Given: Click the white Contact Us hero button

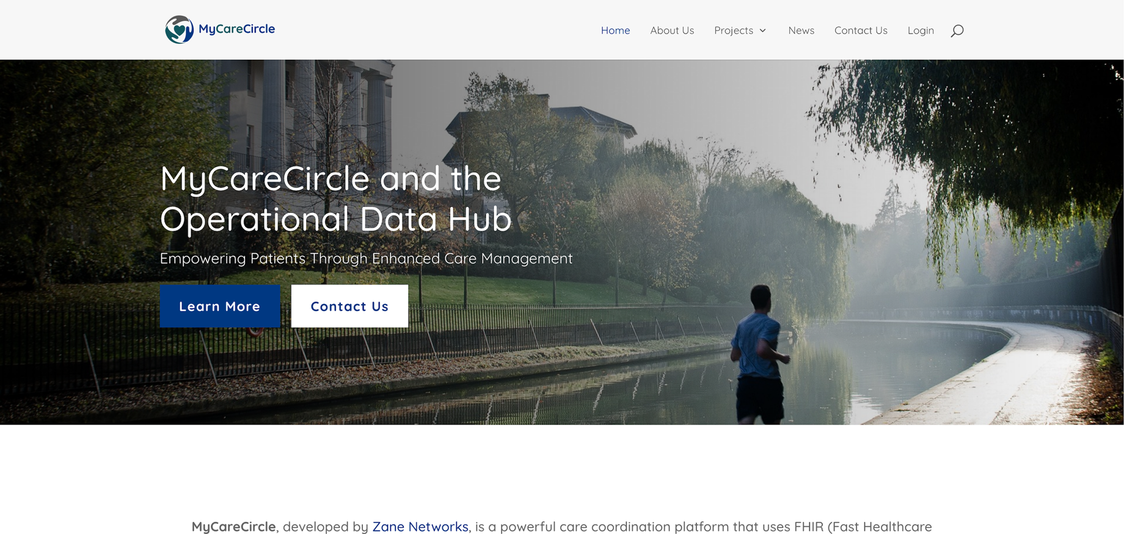Looking at the screenshot, I should tap(349, 306).
